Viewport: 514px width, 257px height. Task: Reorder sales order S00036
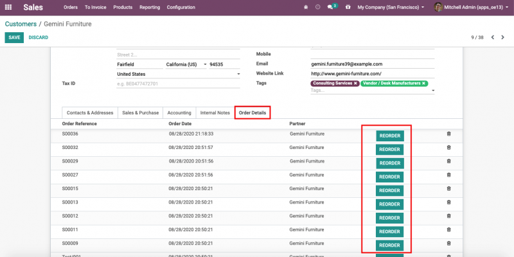390,136
